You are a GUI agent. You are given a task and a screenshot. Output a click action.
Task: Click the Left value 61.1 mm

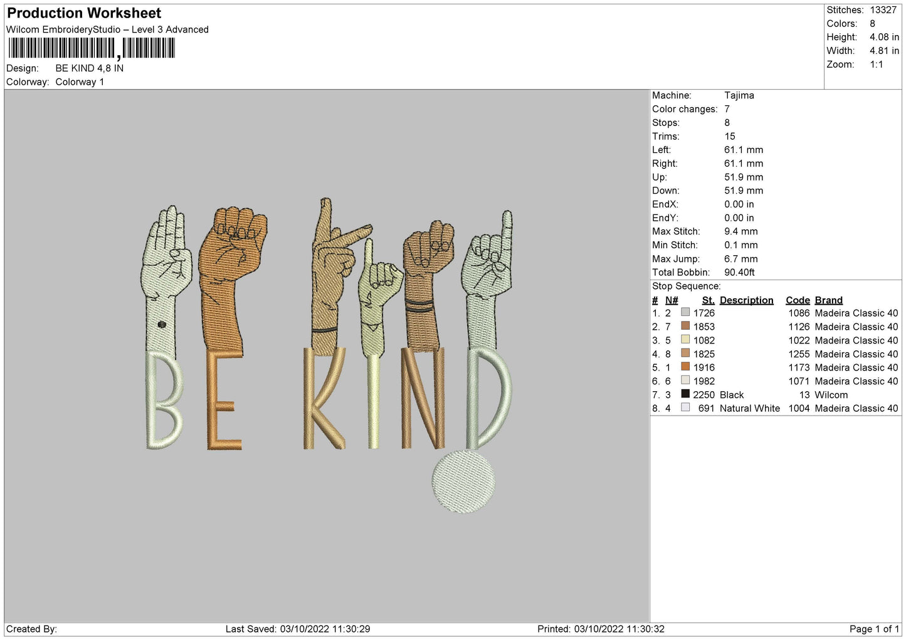[744, 150]
